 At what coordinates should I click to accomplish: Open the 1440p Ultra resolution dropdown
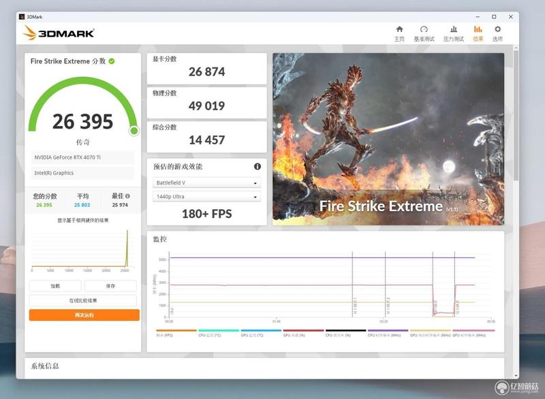(207, 197)
